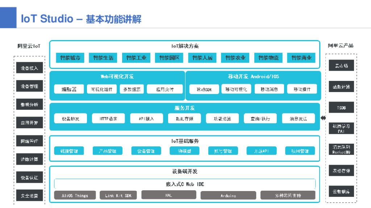Click the 智能人居 solution tile

click(202, 58)
